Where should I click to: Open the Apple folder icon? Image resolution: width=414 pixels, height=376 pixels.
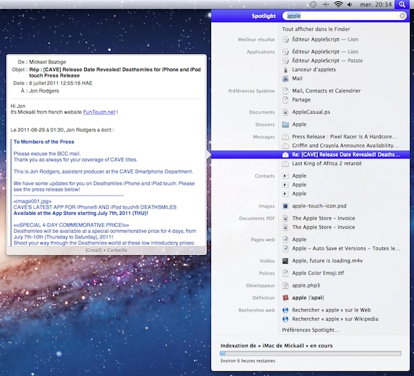click(x=286, y=124)
